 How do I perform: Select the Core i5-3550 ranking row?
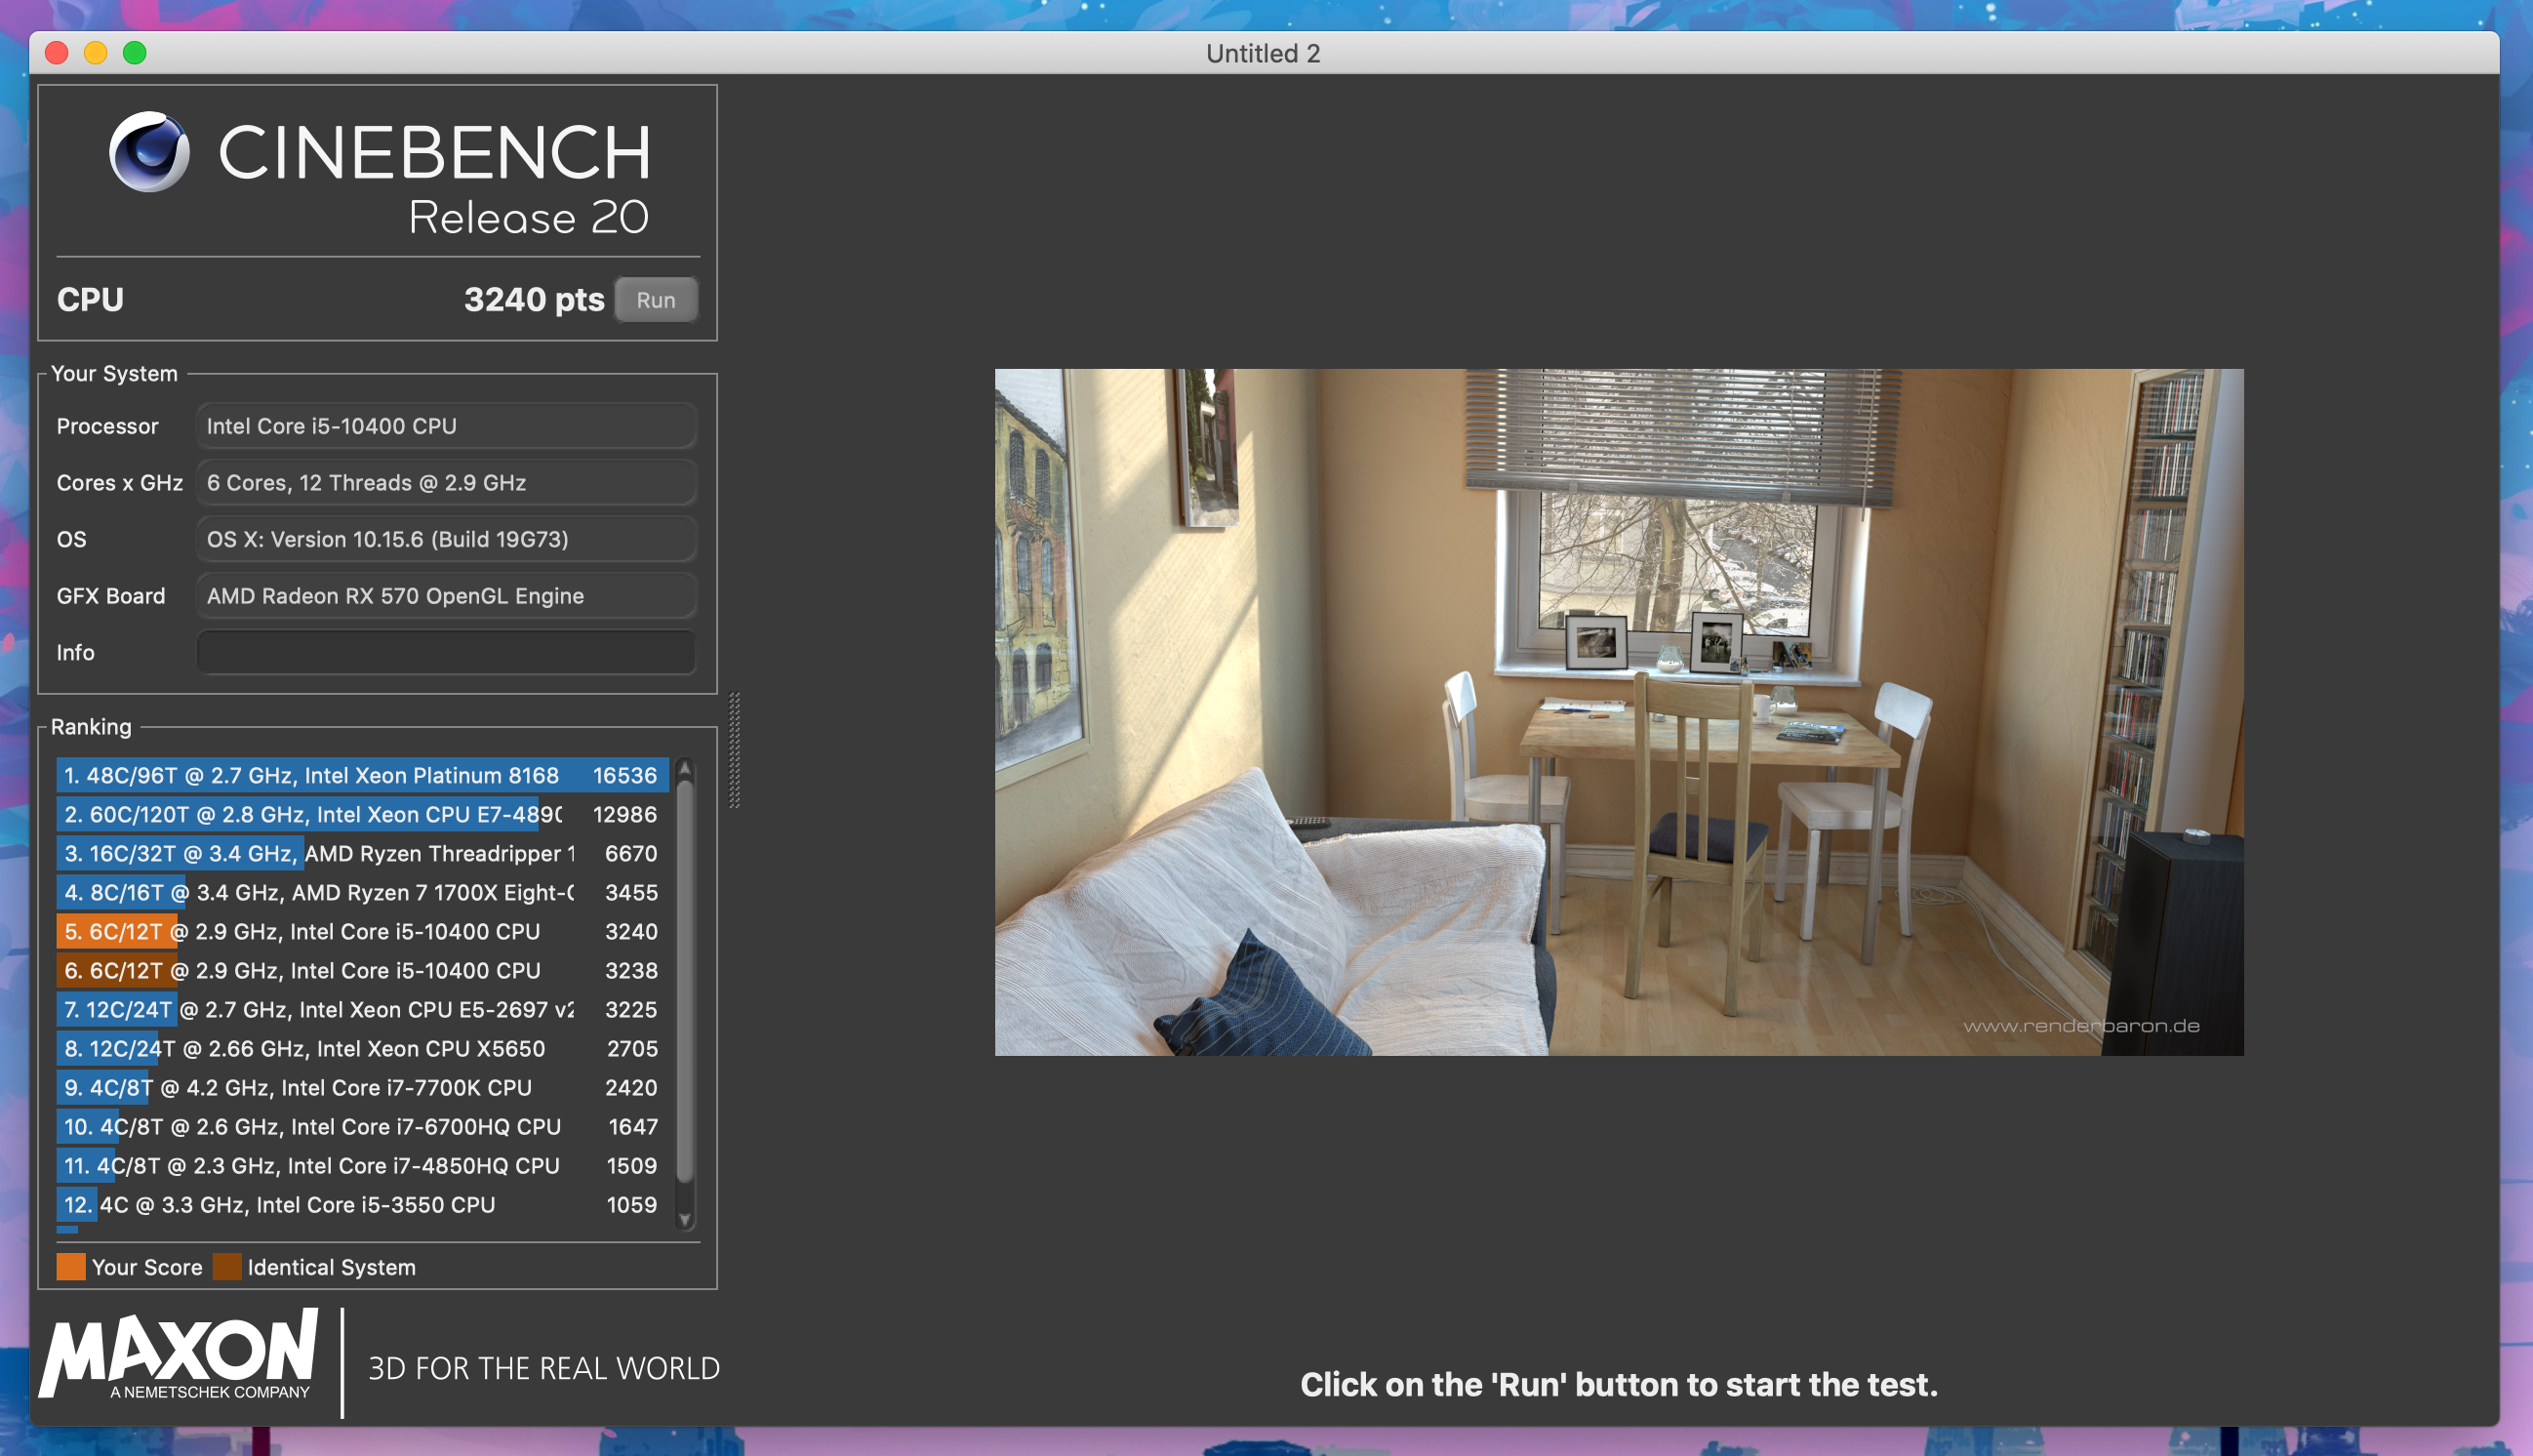pyautogui.click(x=360, y=1204)
